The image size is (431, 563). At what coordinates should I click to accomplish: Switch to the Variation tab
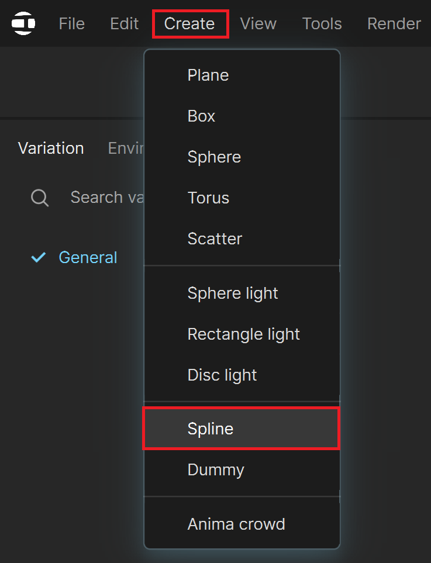[51, 148]
